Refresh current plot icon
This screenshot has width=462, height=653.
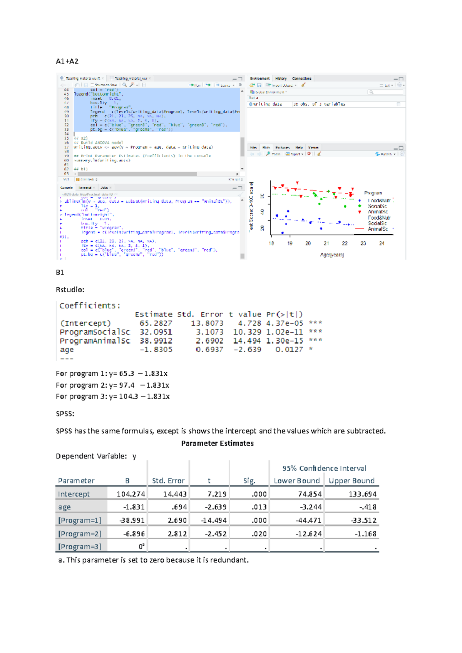pos(402,154)
